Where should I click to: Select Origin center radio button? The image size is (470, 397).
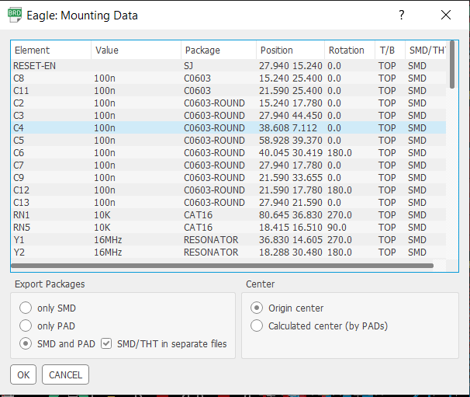(257, 308)
